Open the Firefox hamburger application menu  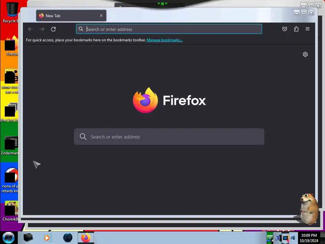coord(308,29)
